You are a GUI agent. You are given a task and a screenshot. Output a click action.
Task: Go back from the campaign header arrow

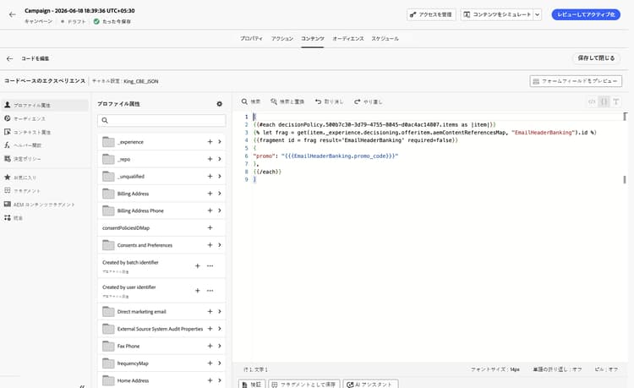[12, 14]
